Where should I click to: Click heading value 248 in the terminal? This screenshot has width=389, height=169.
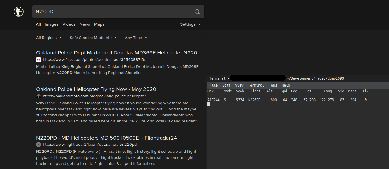294,100
